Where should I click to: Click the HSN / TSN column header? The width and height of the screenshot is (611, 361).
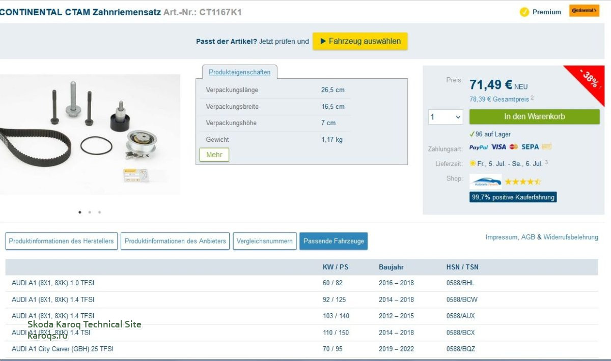point(462,267)
